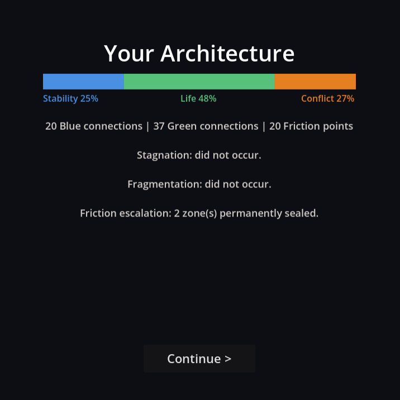Viewport: 400px width, 400px height.
Task: Click the 20 Blue connections stat
Action: (x=93, y=126)
